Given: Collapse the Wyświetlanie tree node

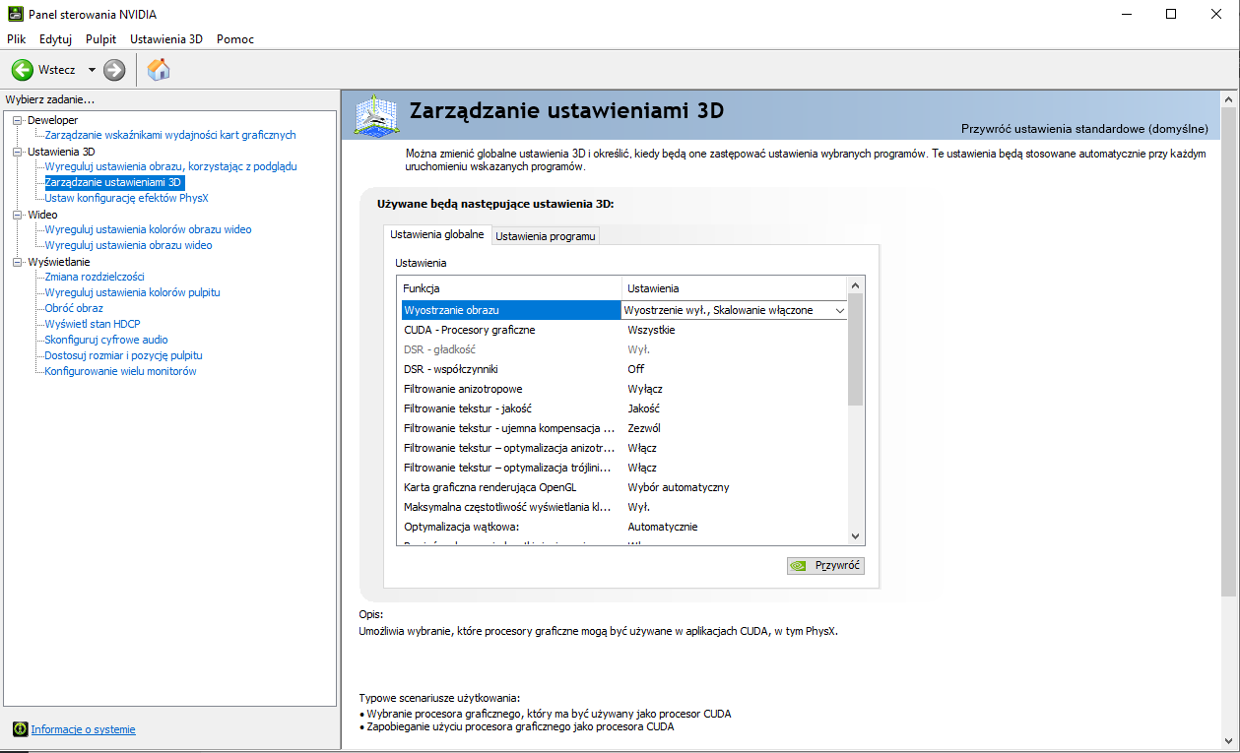Looking at the screenshot, I should 17,262.
